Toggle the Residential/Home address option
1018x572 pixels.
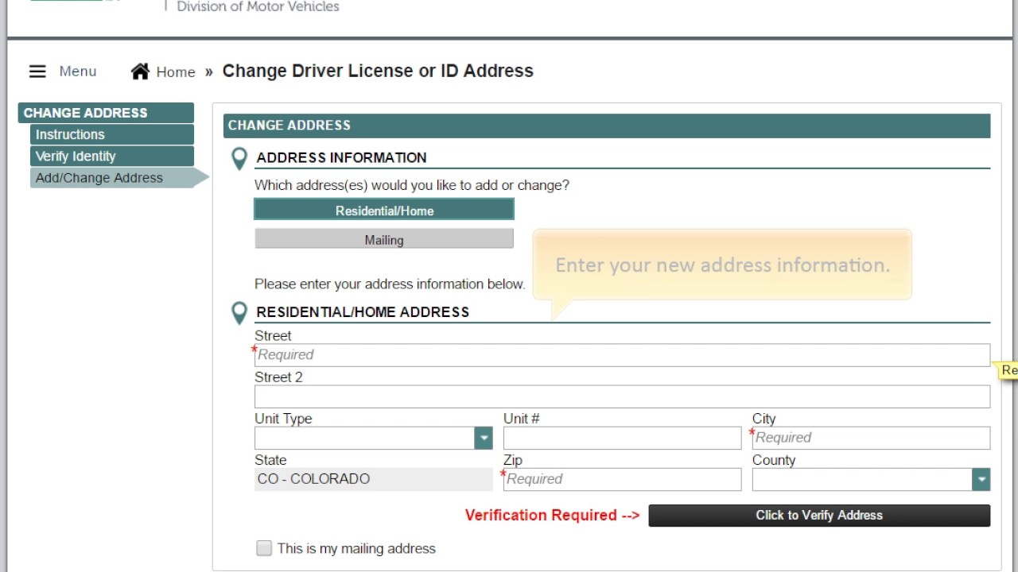click(384, 210)
